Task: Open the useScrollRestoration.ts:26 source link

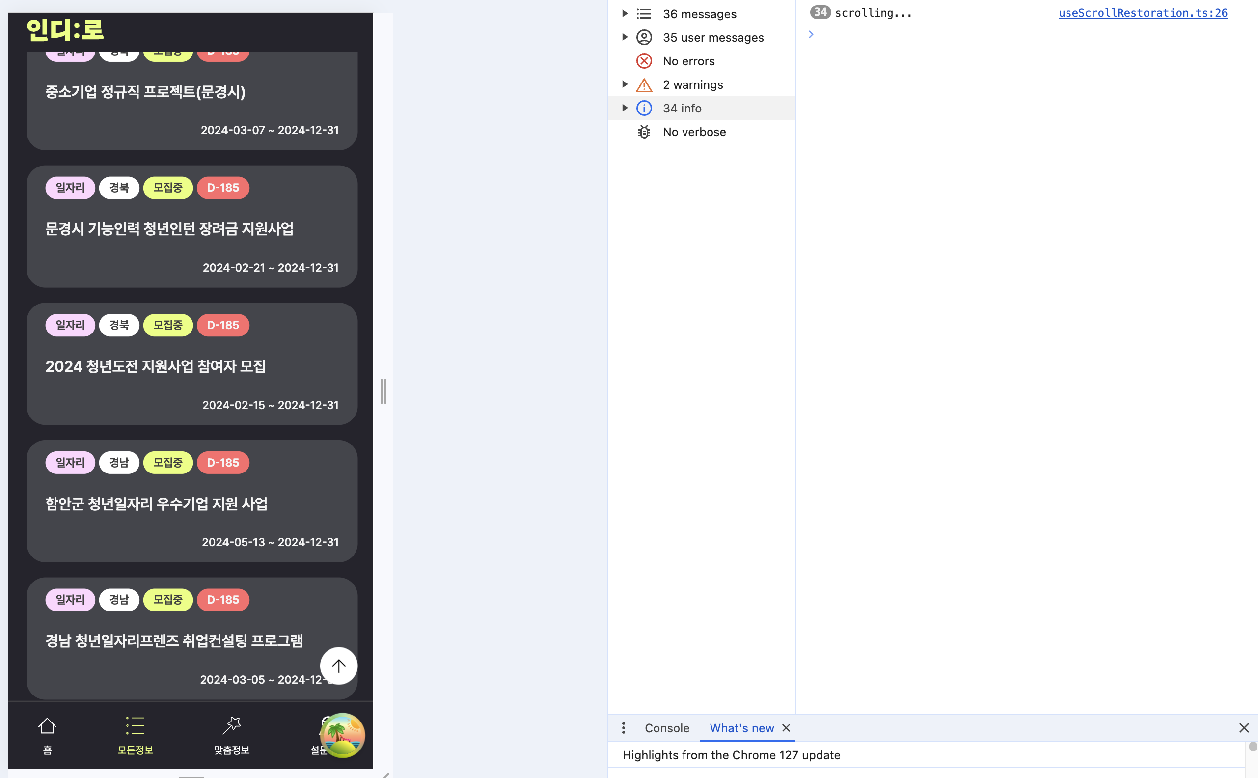Action: point(1143,13)
